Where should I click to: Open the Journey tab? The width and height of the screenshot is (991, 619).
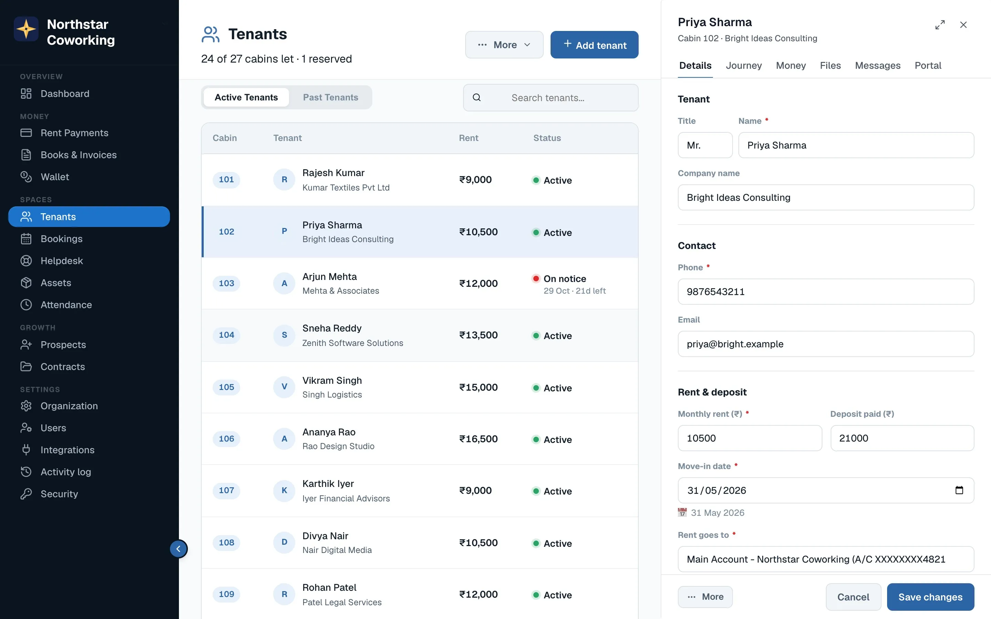point(744,65)
